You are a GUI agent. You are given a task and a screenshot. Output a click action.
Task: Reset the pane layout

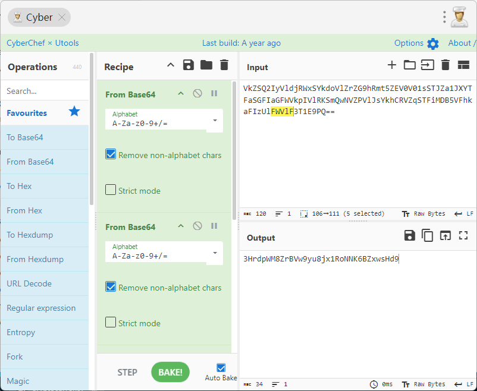coord(463,65)
